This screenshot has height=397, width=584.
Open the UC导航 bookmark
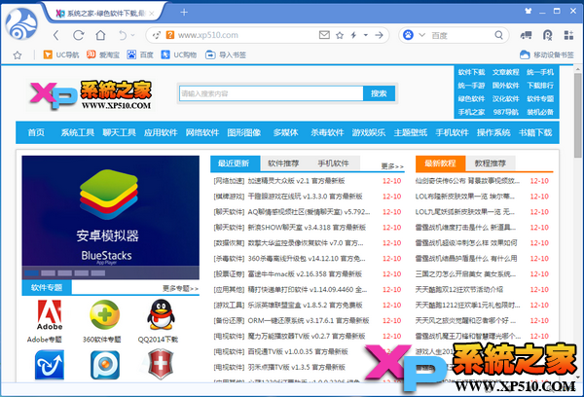[x=61, y=54]
